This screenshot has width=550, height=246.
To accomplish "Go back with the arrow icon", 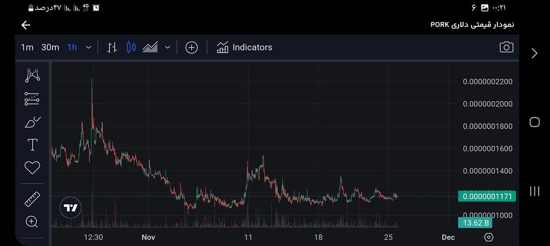I will pos(26,25).
